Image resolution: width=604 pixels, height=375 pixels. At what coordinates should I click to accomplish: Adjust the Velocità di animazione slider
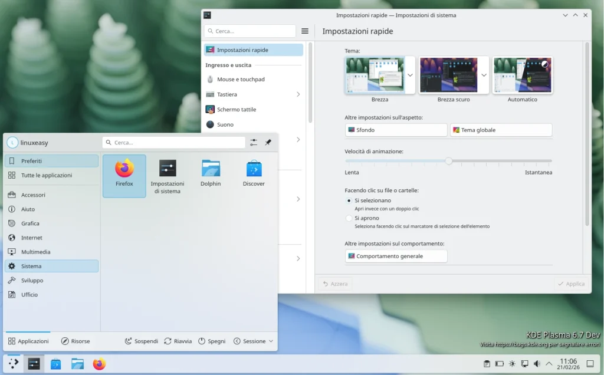(450, 160)
